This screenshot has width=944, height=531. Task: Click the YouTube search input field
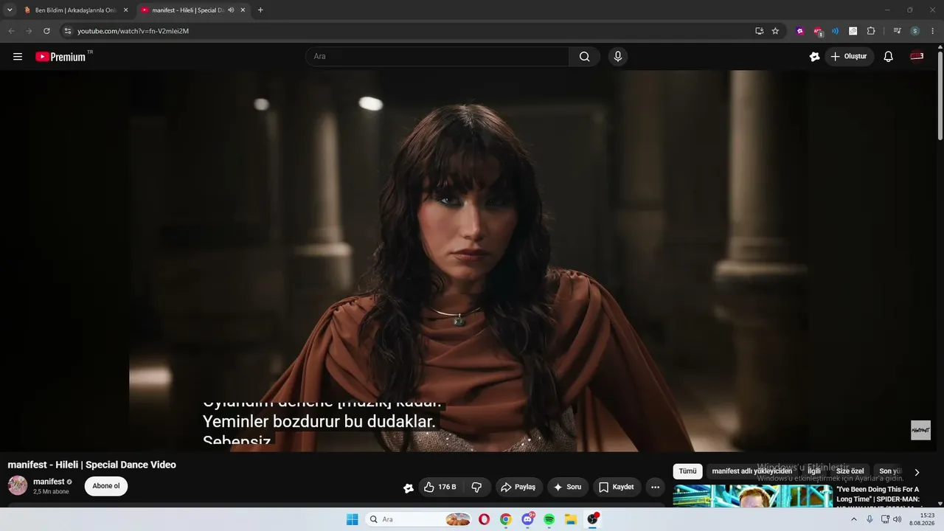point(437,57)
